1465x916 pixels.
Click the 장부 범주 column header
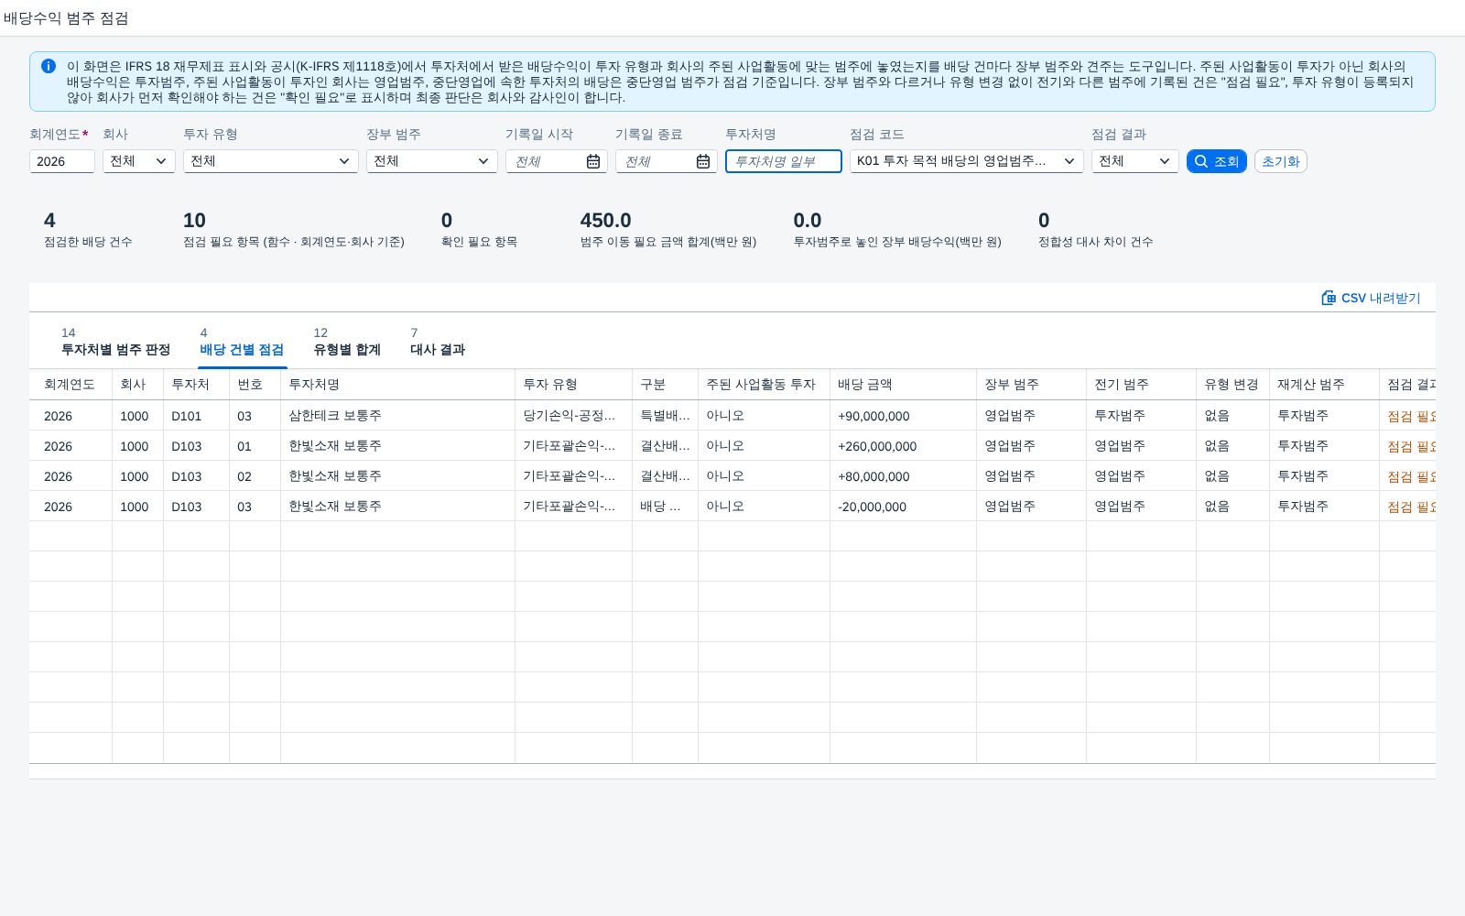pos(1031,385)
